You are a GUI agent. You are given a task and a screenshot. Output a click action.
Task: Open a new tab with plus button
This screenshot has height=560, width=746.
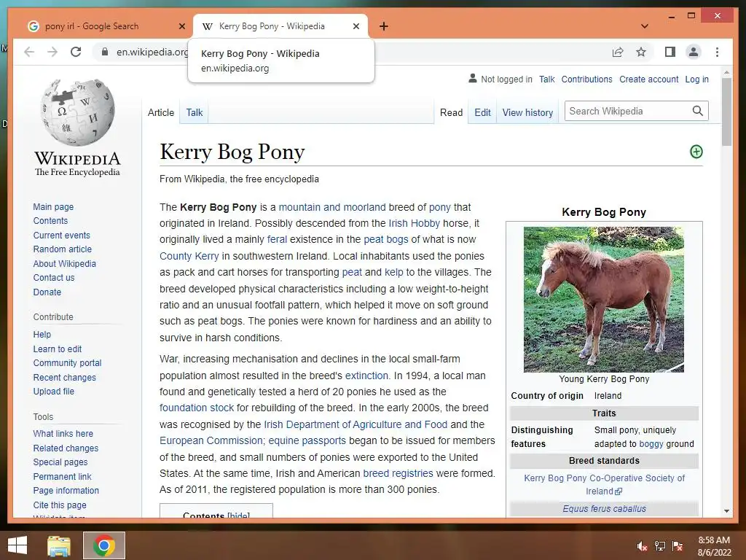384,27
